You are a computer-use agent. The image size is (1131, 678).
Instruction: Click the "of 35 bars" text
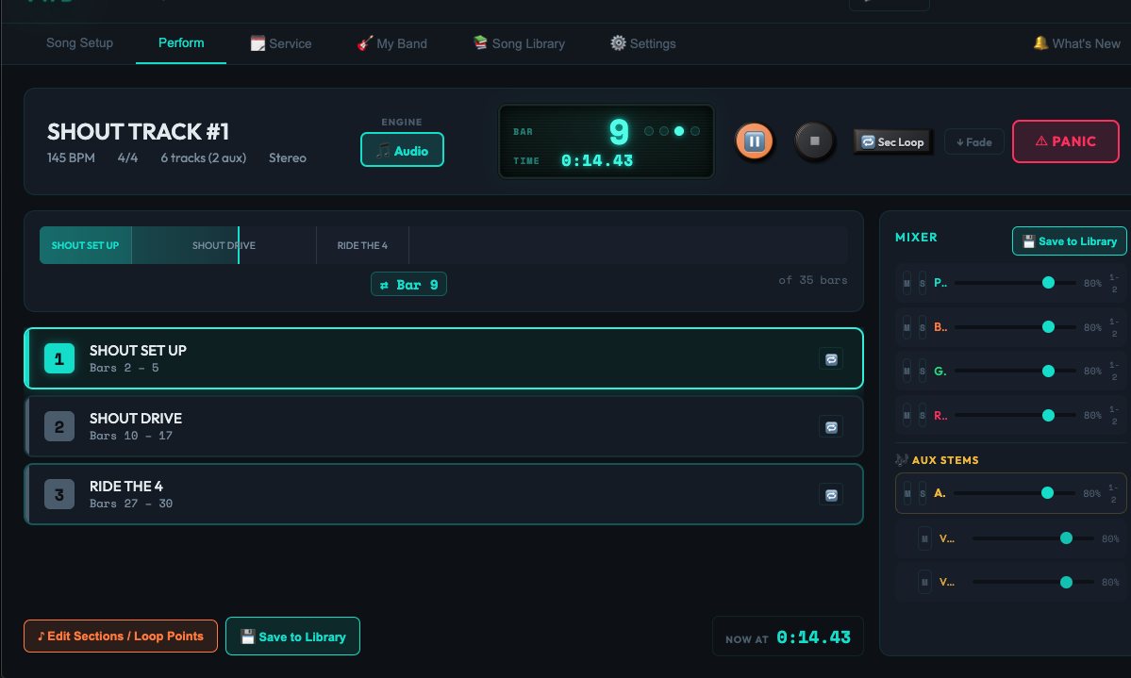pyautogui.click(x=813, y=280)
